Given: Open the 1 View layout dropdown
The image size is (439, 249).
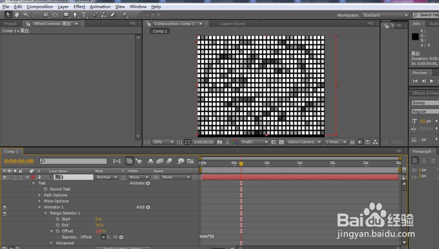Looking at the screenshot, I should coord(335,142).
